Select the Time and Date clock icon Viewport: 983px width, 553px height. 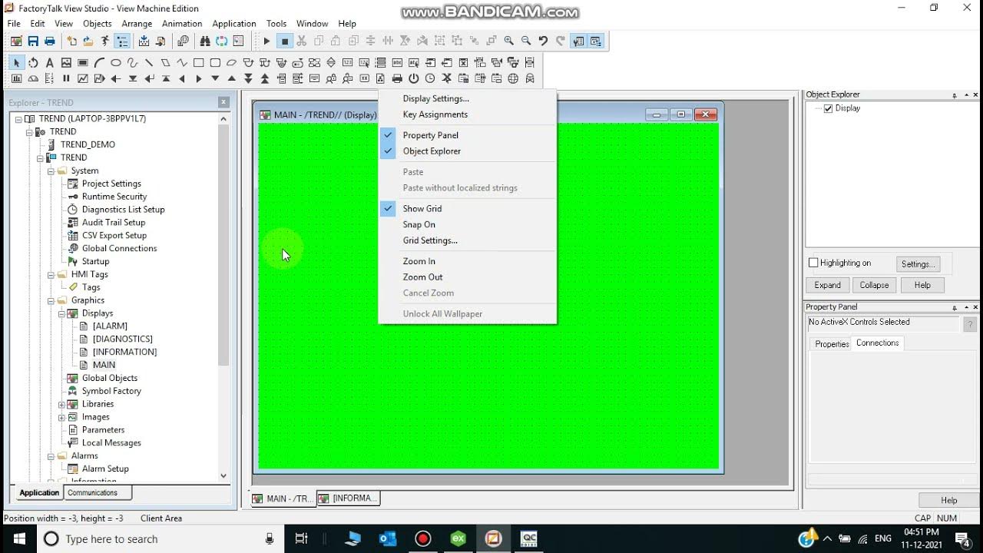pos(430,78)
